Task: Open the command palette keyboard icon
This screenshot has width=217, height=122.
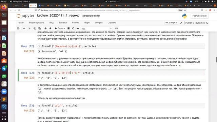Action: click(116, 28)
